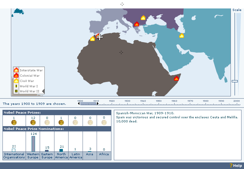The height and width of the screenshot is (169, 244).
Task: Click the North America nominations bar showing 21
Action: click(61, 150)
